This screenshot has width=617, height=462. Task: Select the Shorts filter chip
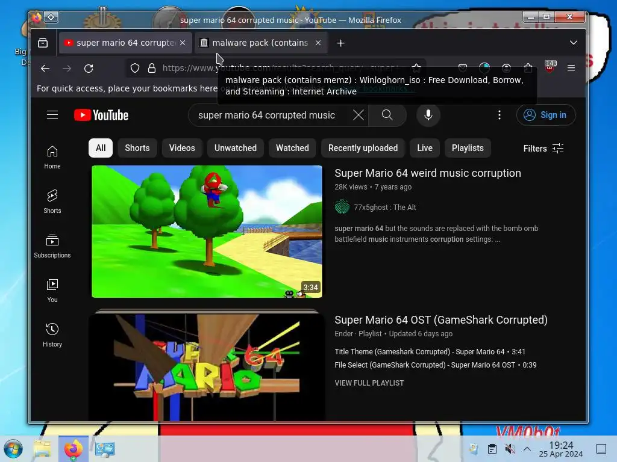pyautogui.click(x=137, y=148)
